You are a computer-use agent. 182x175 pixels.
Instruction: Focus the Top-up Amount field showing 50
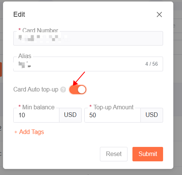112,115
